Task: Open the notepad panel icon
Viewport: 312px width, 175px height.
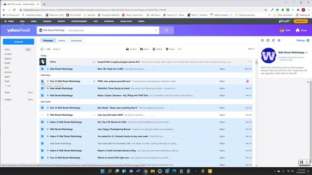Action: point(273,40)
